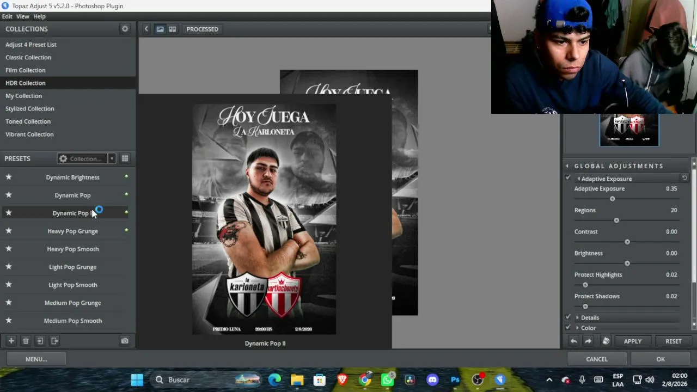
Task: Open the Help menu
Action: pyautogui.click(x=39, y=16)
